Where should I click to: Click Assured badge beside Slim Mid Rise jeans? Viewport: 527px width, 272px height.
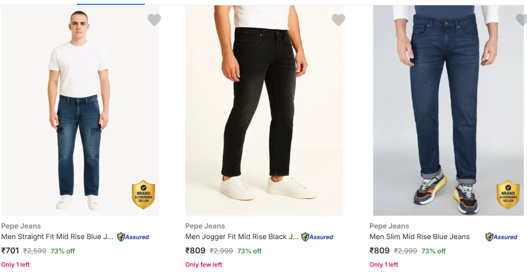click(x=501, y=237)
